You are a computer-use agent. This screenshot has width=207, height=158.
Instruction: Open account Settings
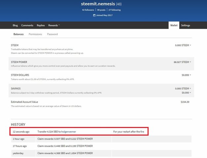click(186, 25)
